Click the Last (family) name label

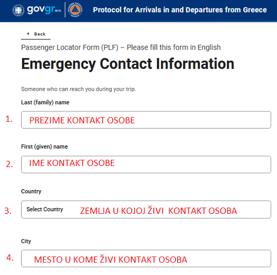(45, 102)
